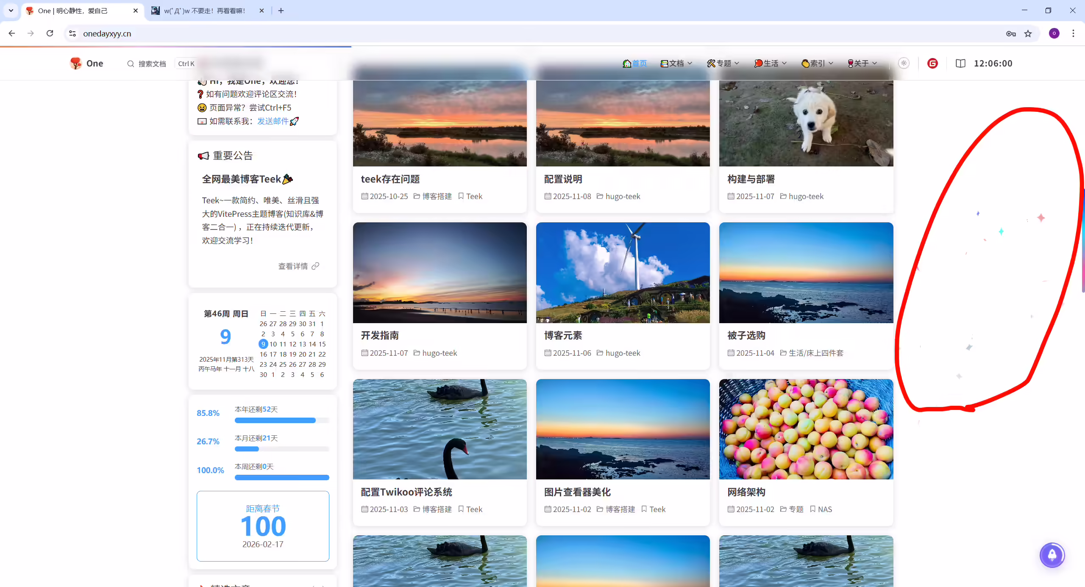Close the 'One | 明心静性' tab
Screen dimensions: 1085x587
[x=136, y=11]
